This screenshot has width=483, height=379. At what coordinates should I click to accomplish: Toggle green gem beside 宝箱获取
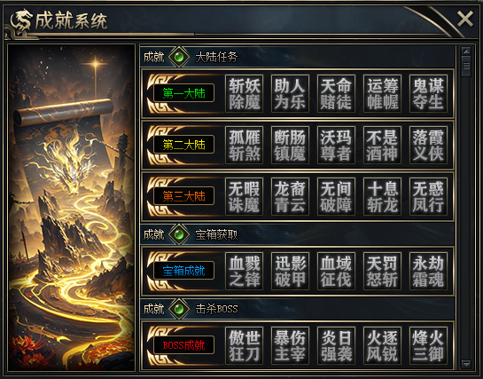pyautogui.click(x=179, y=234)
